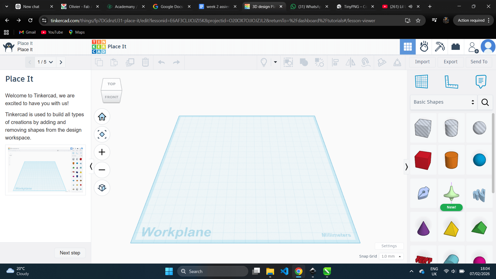The width and height of the screenshot is (496, 279).
Task: Toggle perspective/orthographic view cube button
Action: tap(102, 188)
